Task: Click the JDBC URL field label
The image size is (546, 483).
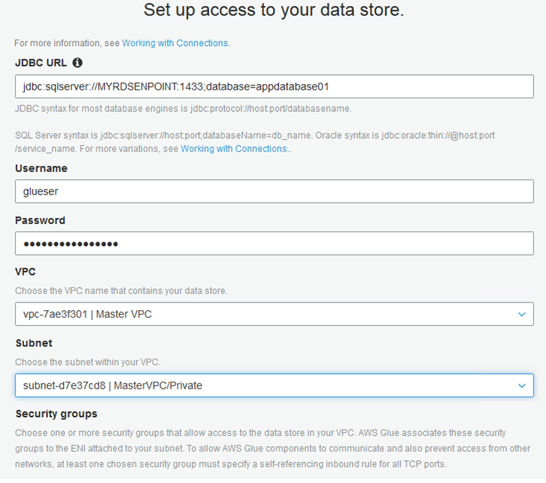Action: (x=41, y=63)
